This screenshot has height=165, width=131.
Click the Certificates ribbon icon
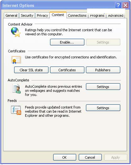coord(16,60)
